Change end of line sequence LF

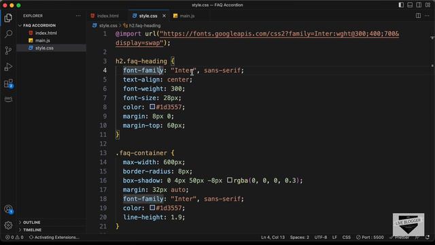[x=334, y=238]
